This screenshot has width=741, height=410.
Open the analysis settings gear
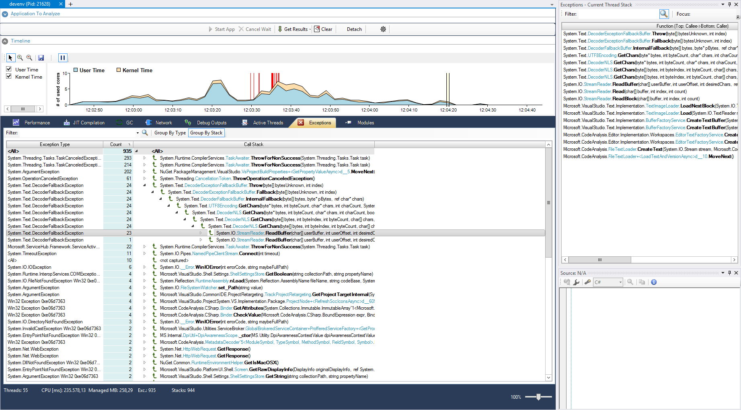click(383, 29)
